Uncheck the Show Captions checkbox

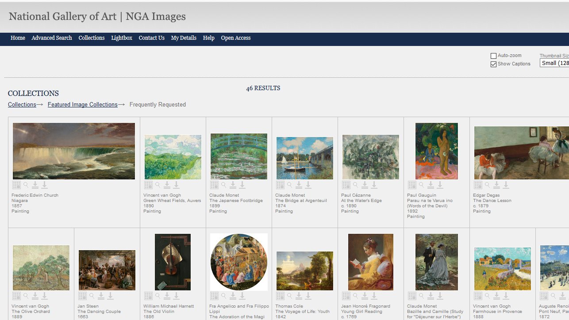493,64
